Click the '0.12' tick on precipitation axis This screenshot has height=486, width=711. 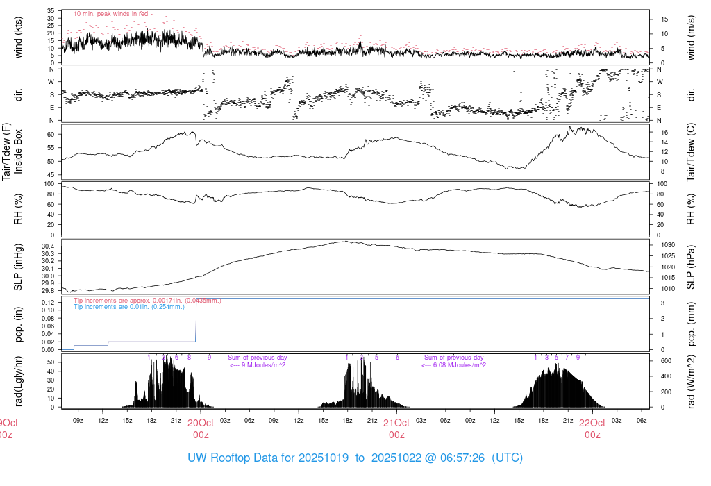pos(48,303)
